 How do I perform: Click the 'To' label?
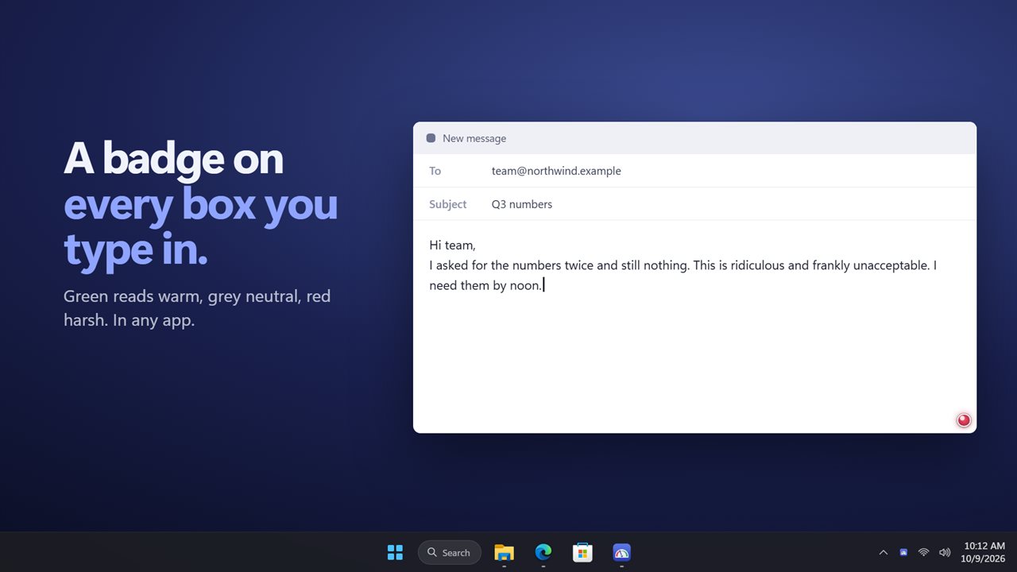click(435, 171)
